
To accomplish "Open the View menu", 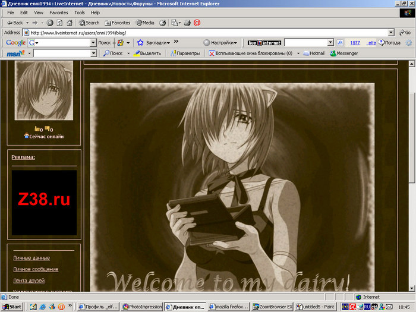I will pos(39,12).
